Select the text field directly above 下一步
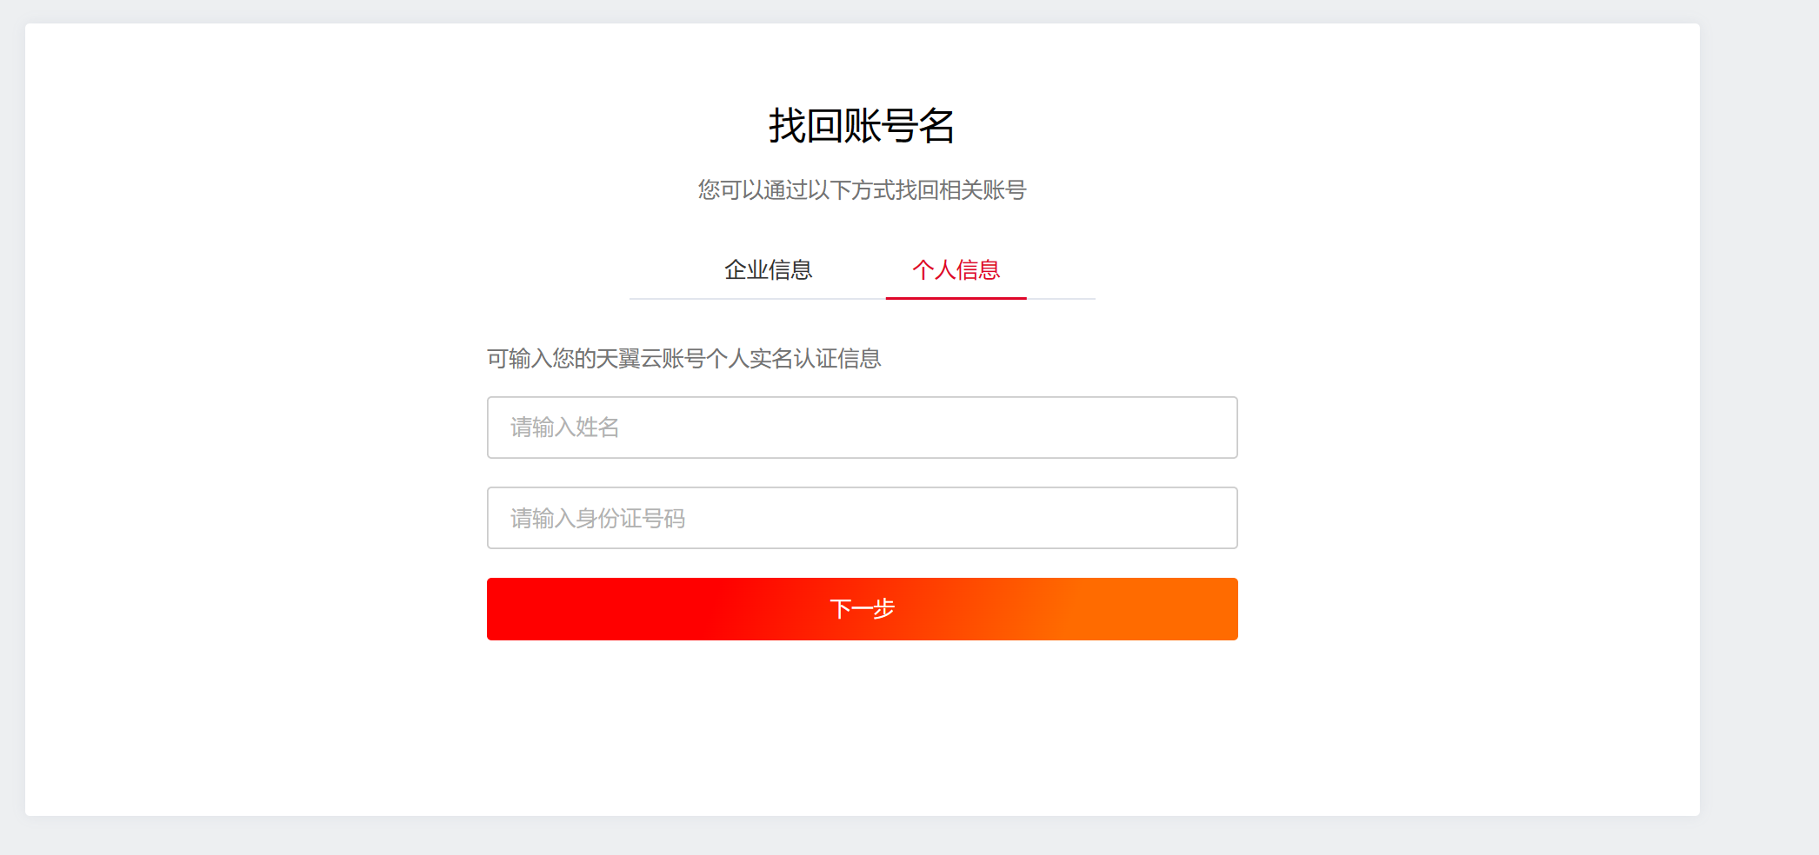 pyautogui.click(x=862, y=518)
